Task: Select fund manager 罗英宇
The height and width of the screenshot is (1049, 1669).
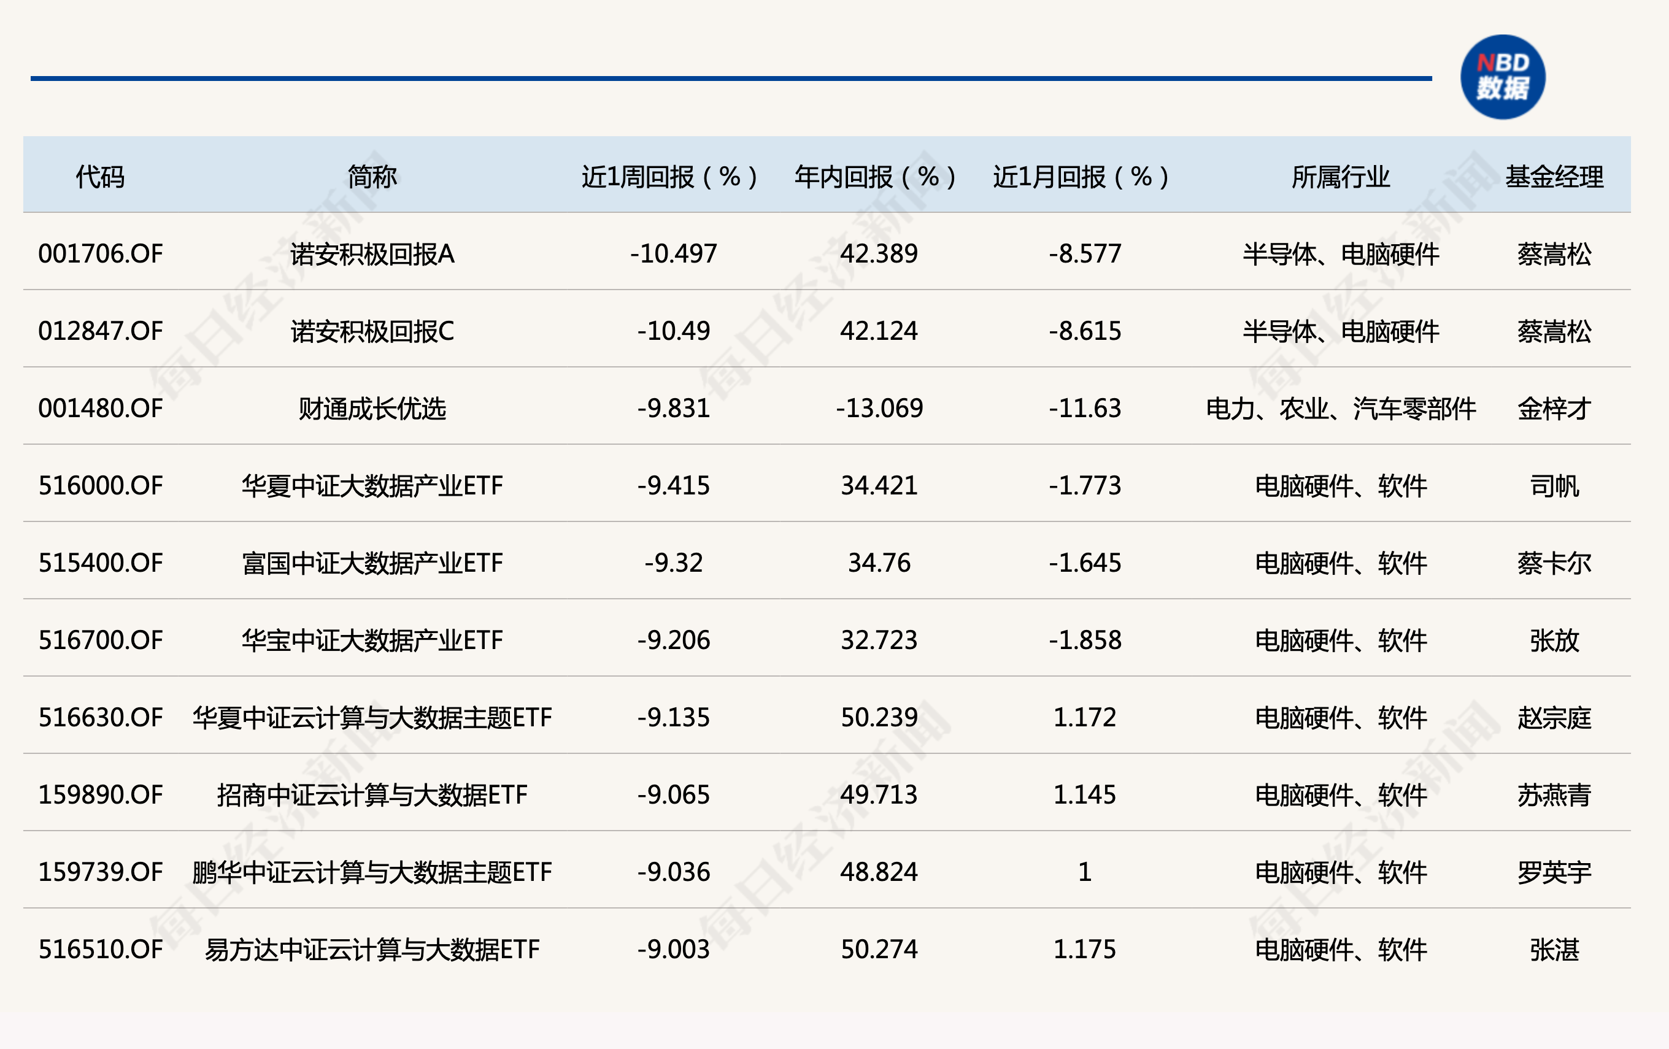Action: [x=1554, y=872]
